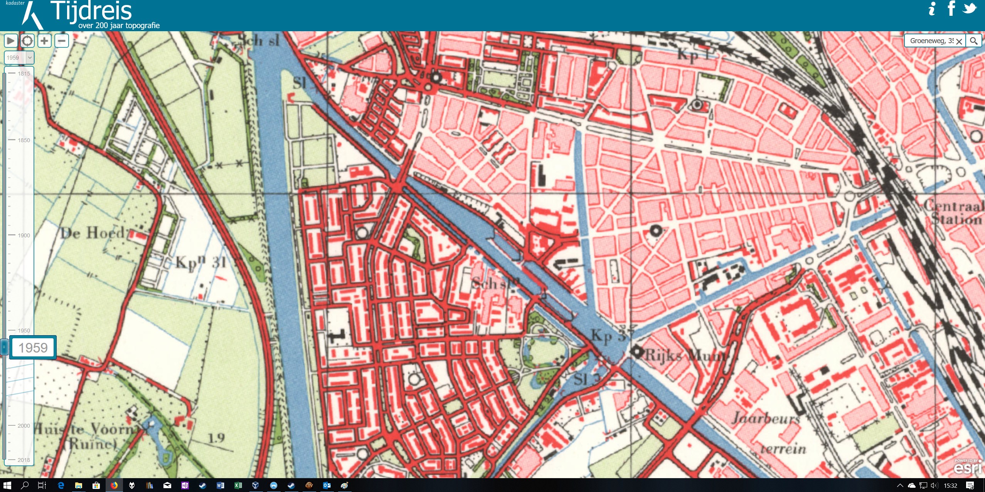Click the locate-me crosshair button
This screenshot has width=985, height=492.
[x=27, y=40]
